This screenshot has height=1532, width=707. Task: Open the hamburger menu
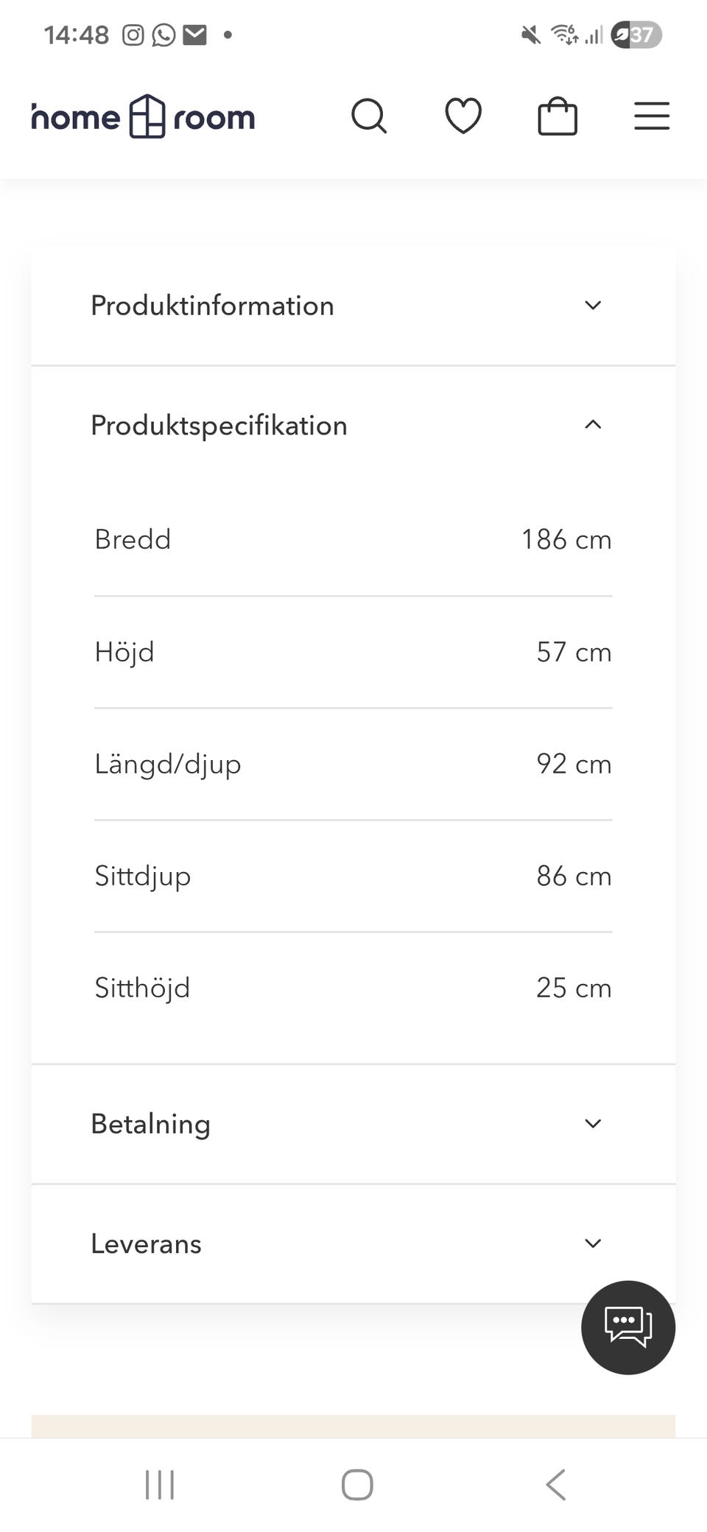pyautogui.click(x=652, y=116)
